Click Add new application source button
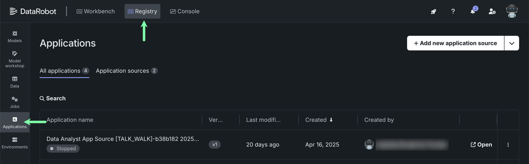Viewport: 529px width, 164px height. tap(455, 43)
